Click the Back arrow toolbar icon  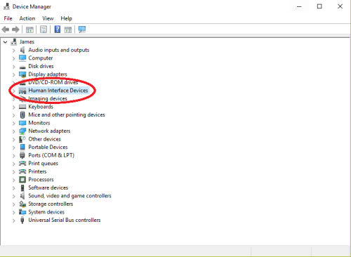point(6,29)
